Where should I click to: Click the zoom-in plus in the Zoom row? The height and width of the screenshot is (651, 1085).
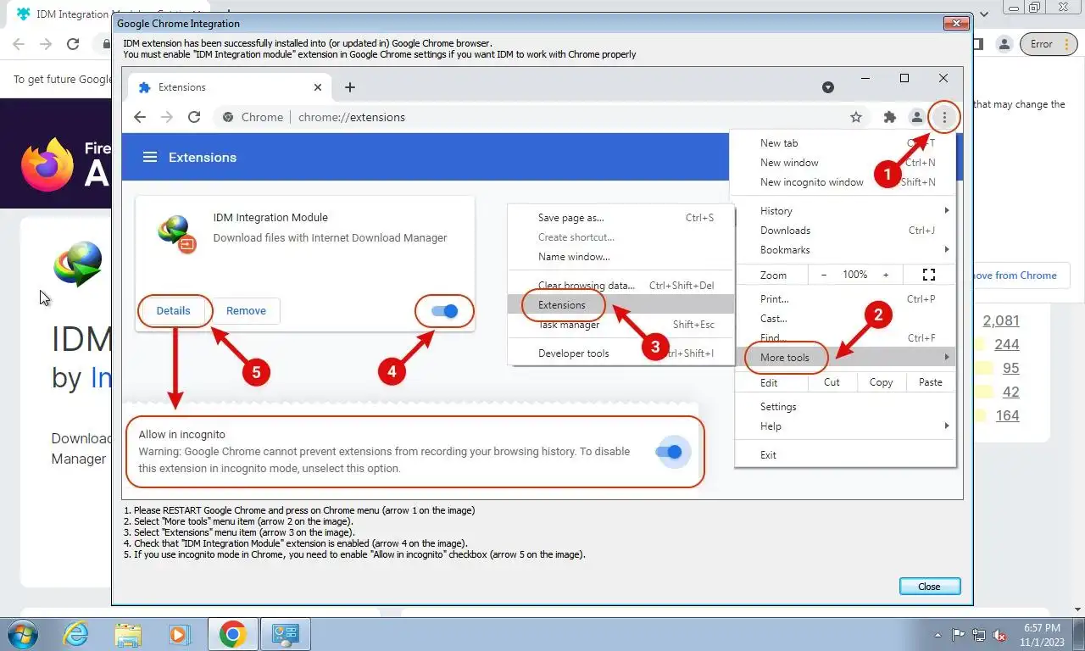click(x=886, y=275)
